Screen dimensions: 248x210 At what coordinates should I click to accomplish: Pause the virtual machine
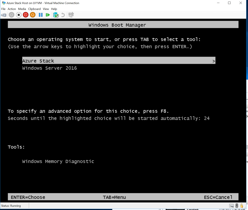coord(41,15)
